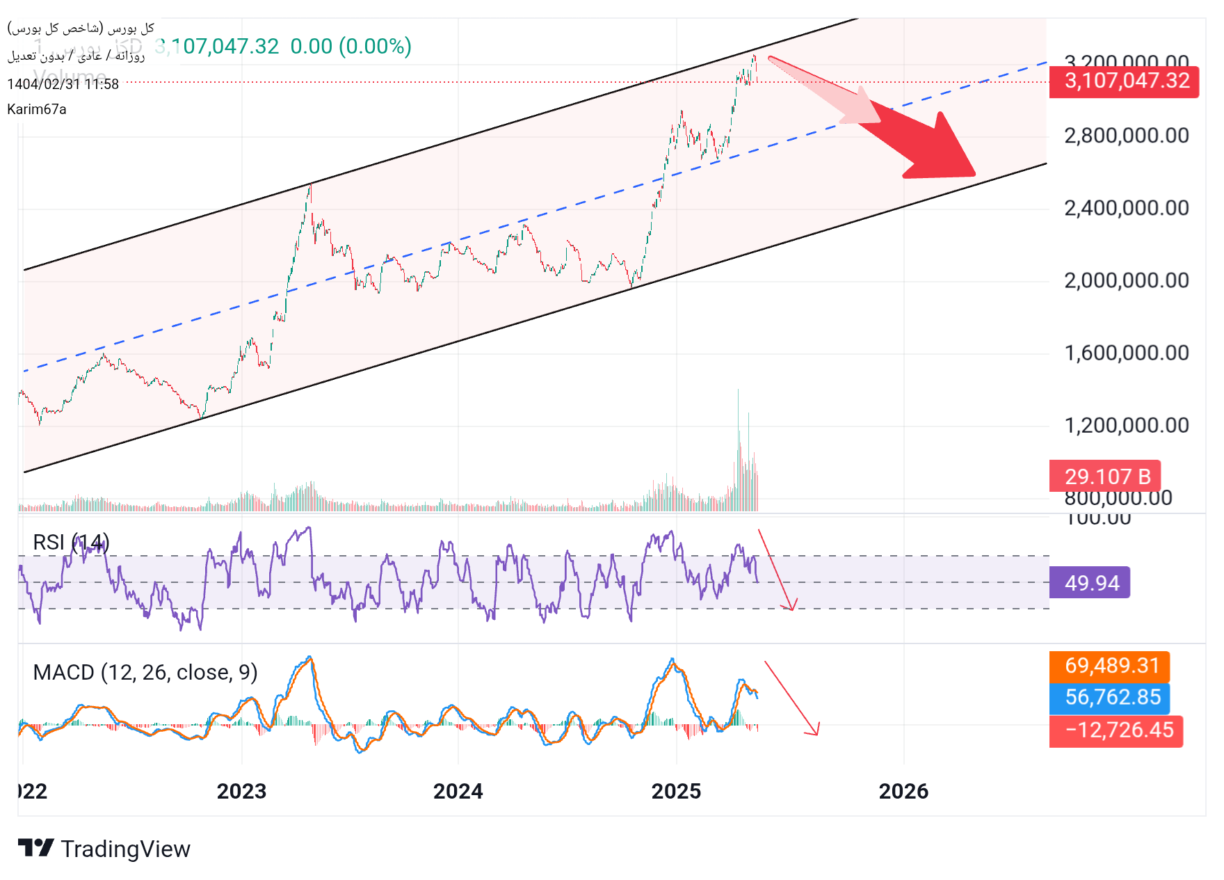This screenshot has width=1224, height=880.
Task: Click the 2025 label on the time axis
Action: [676, 792]
